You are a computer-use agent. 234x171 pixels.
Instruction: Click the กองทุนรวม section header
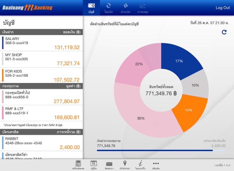coord(41,86)
